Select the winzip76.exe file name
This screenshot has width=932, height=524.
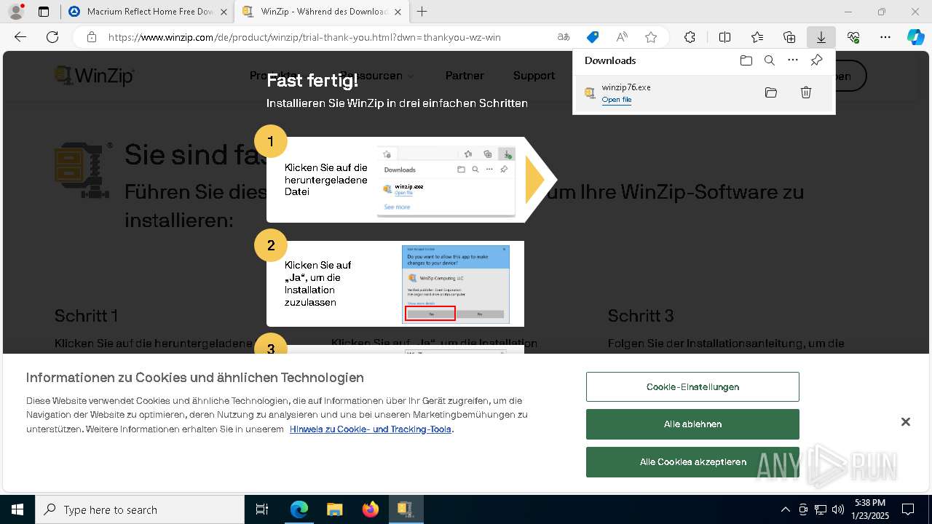[626, 87]
